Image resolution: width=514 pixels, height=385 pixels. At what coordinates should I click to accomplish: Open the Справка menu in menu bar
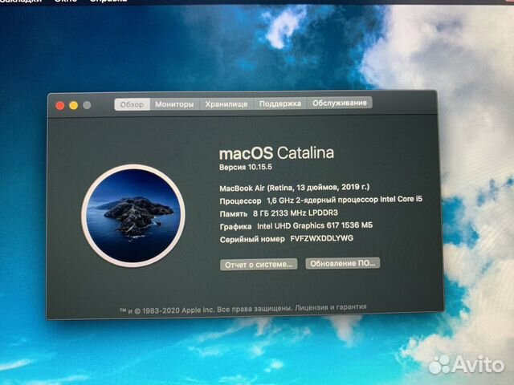108,2
